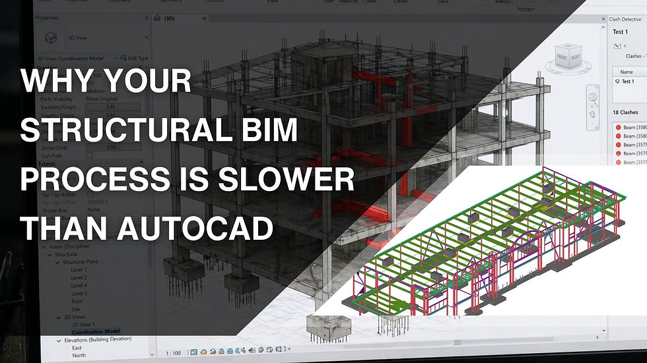Close the (3D) view tab
The width and height of the screenshot is (647, 363).
click(x=204, y=18)
